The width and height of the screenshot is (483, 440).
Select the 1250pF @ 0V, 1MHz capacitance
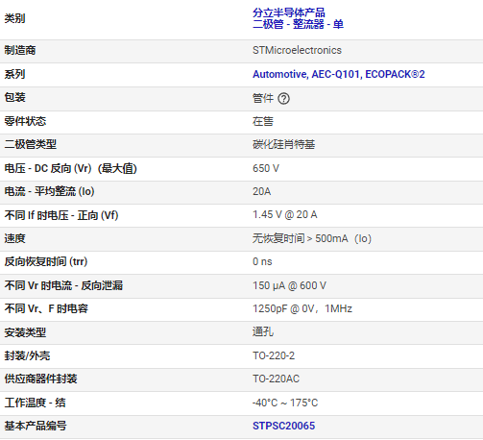click(302, 308)
